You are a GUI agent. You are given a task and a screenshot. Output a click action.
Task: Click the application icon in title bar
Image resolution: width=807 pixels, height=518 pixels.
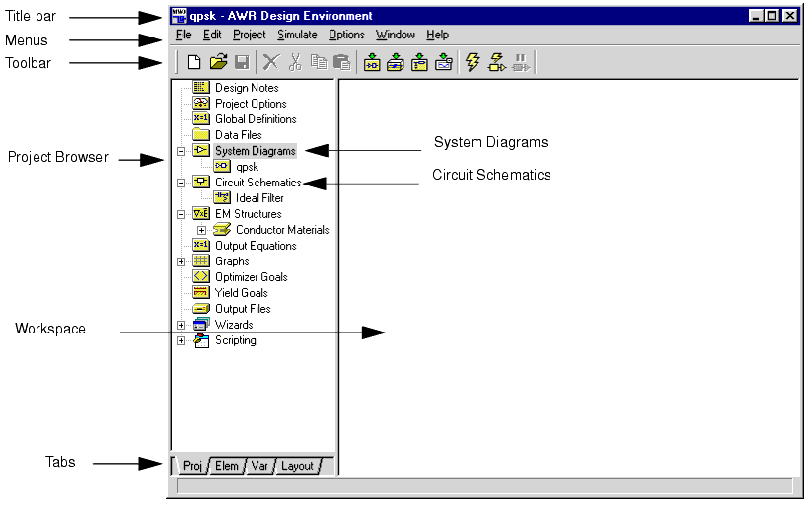(x=180, y=16)
